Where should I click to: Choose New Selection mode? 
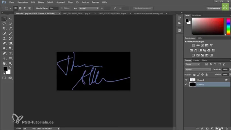point(16,8)
